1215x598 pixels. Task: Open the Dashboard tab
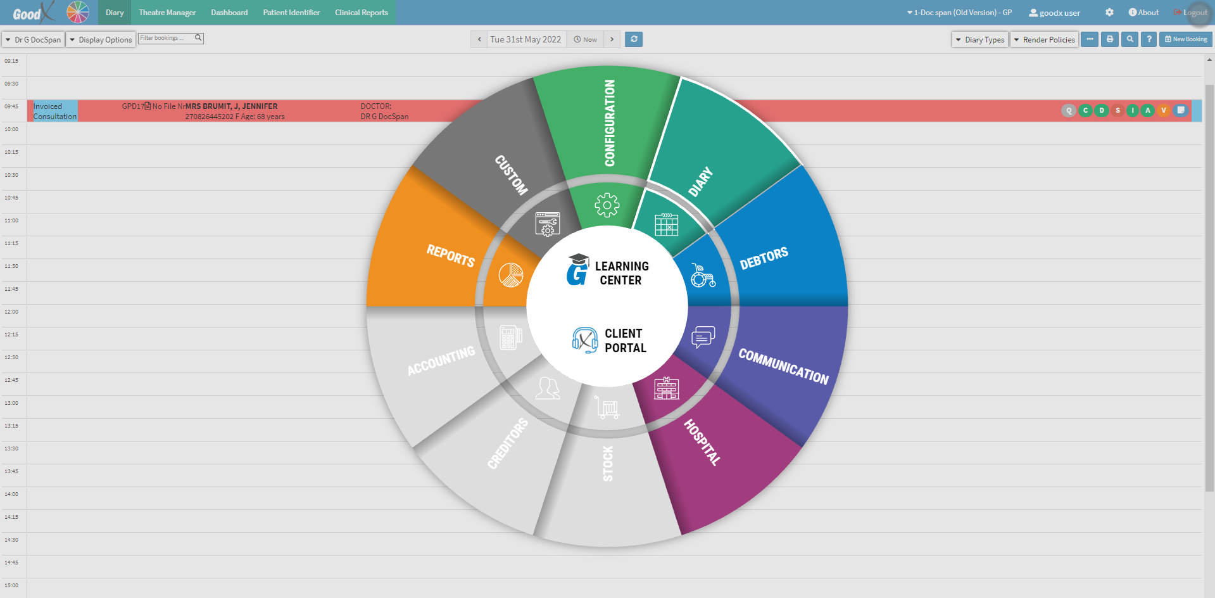click(x=229, y=13)
